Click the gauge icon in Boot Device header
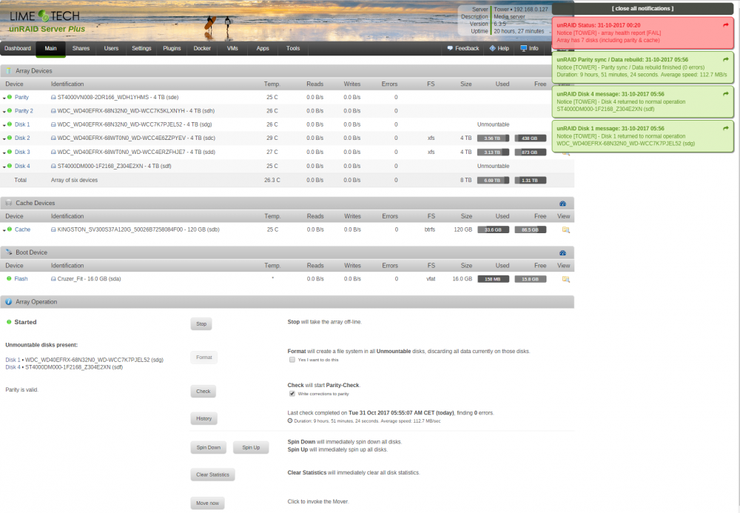Screen dimensions: 740x513 pos(562,253)
